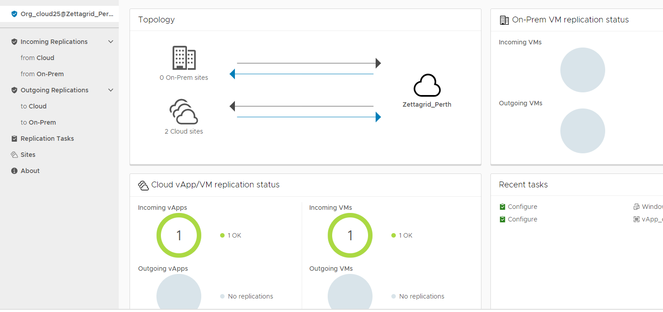The image size is (663, 312).
Task: Click the VM icon beside Window entry
Action: click(636, 207)
